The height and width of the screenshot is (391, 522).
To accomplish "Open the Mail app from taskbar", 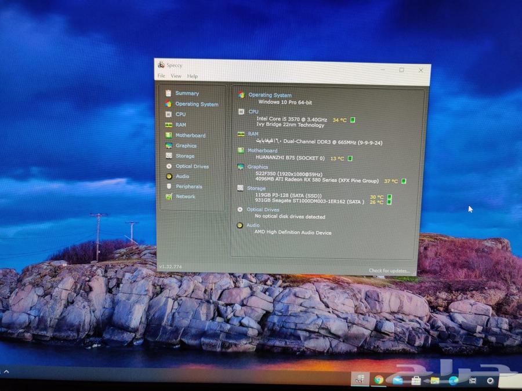I will click(x=397, y=380).
